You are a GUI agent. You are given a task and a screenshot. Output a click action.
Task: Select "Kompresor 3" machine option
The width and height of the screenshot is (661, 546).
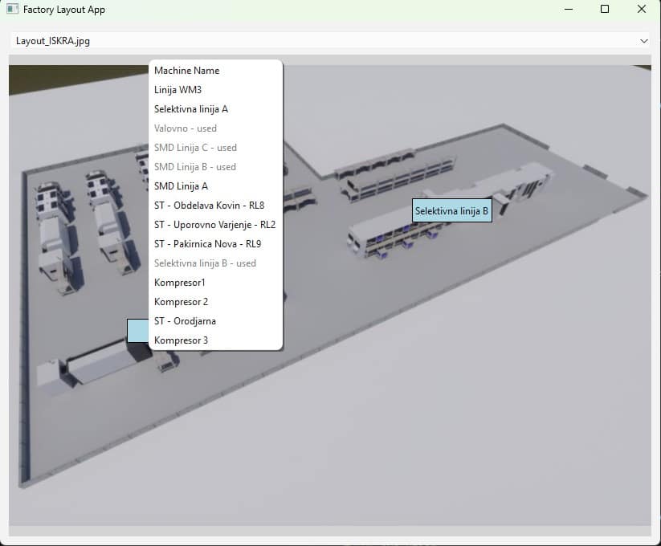tap(180, 340)
